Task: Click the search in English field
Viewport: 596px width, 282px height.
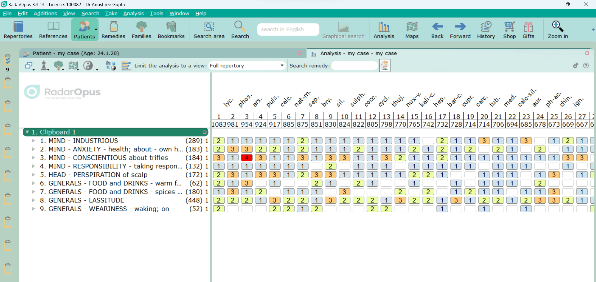Action: (288, 29)
